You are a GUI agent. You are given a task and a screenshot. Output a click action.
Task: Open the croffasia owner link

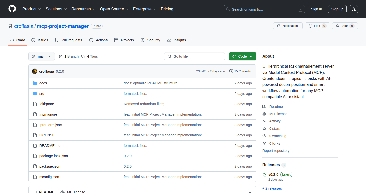[24, 26]
